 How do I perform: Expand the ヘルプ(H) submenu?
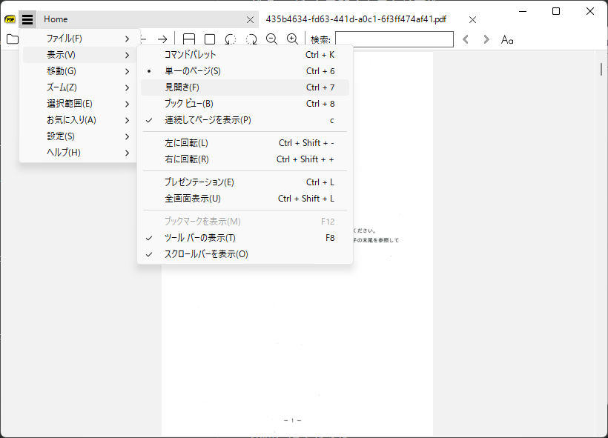click(x=79, y=153)
